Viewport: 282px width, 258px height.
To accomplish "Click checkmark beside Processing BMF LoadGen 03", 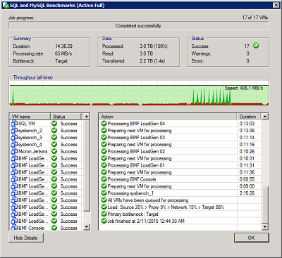I will [104, 137].
